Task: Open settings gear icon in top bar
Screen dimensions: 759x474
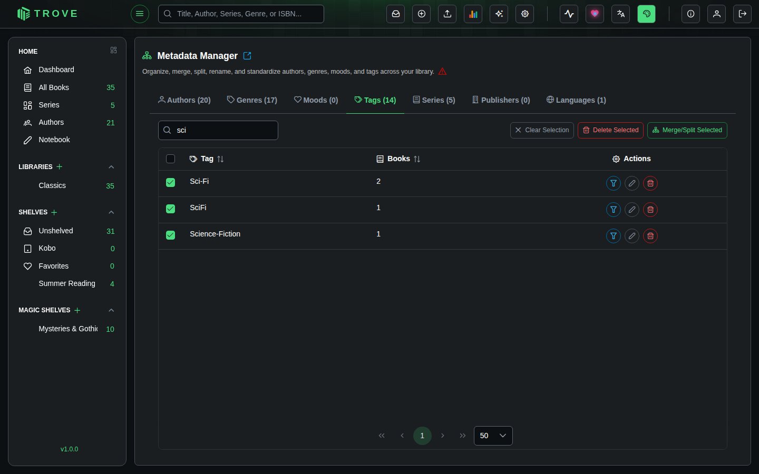Action: pos(525,14)
